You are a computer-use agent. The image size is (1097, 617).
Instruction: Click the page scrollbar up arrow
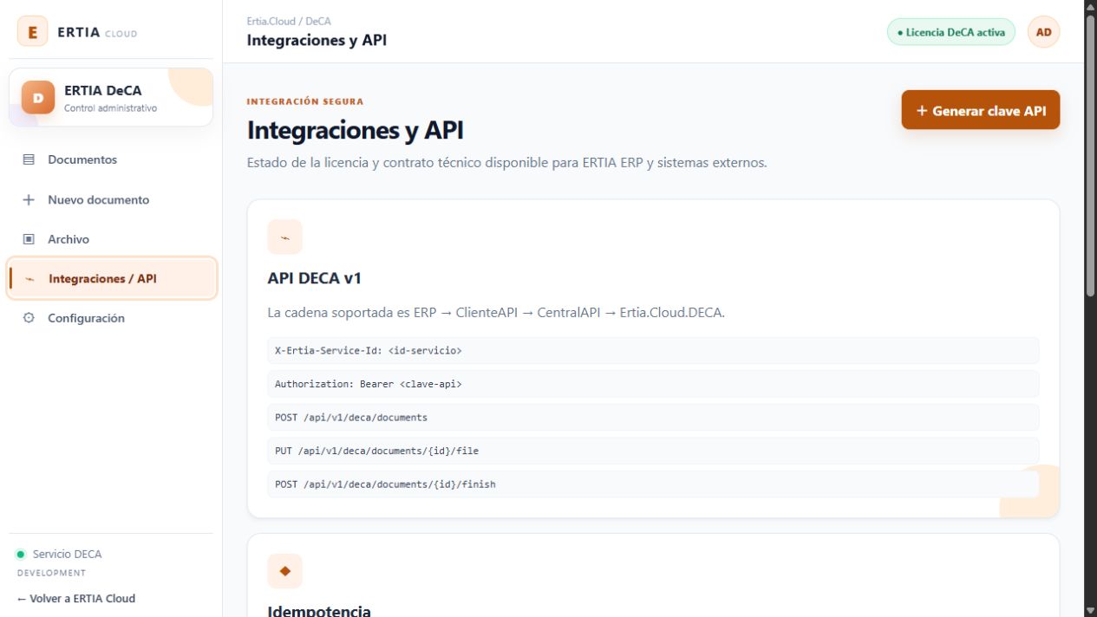(x=1090, y=6)
